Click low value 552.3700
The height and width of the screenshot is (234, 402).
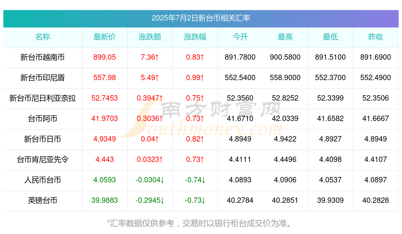(x=330, y=78)
